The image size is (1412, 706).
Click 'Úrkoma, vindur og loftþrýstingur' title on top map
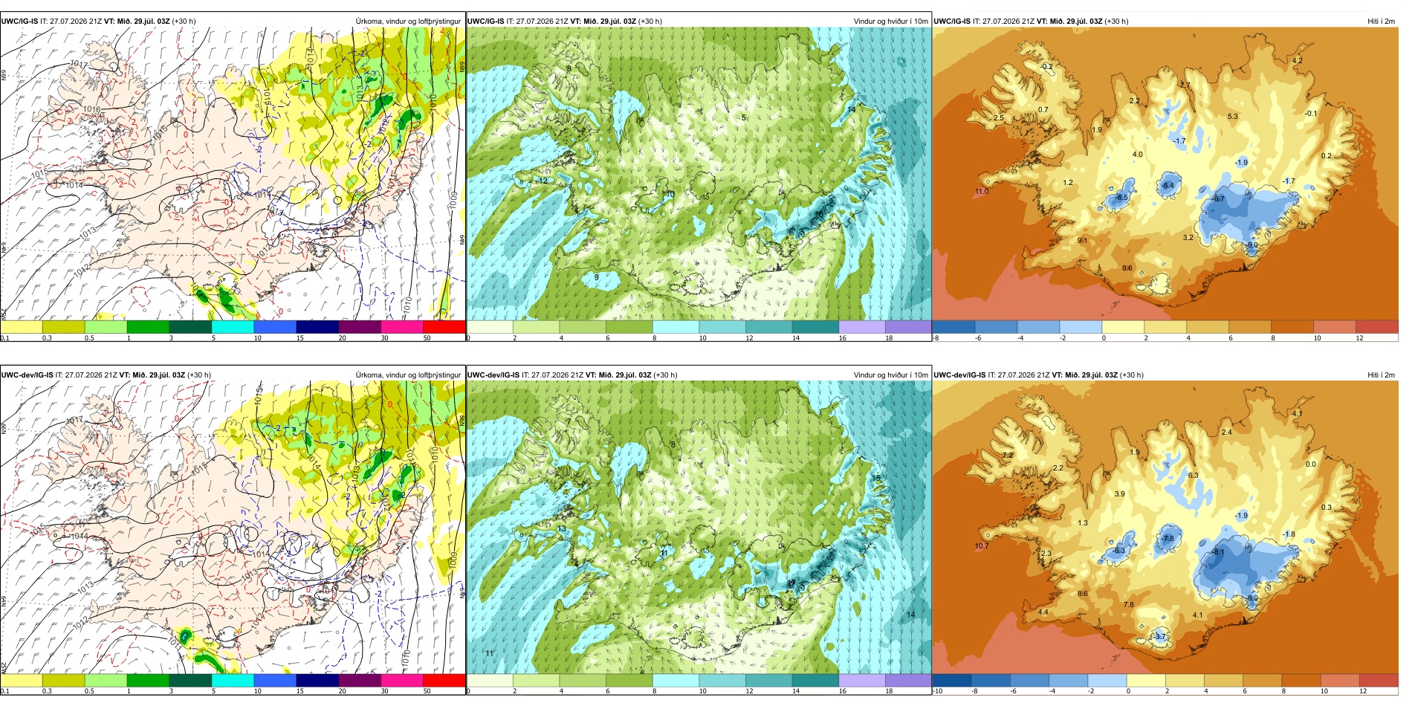408,21
